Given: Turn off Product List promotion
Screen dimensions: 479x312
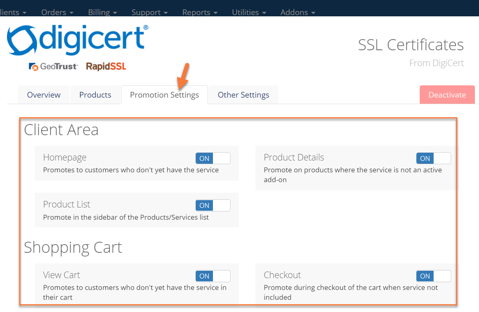Looking at the screenshot, I should [213, 205].
